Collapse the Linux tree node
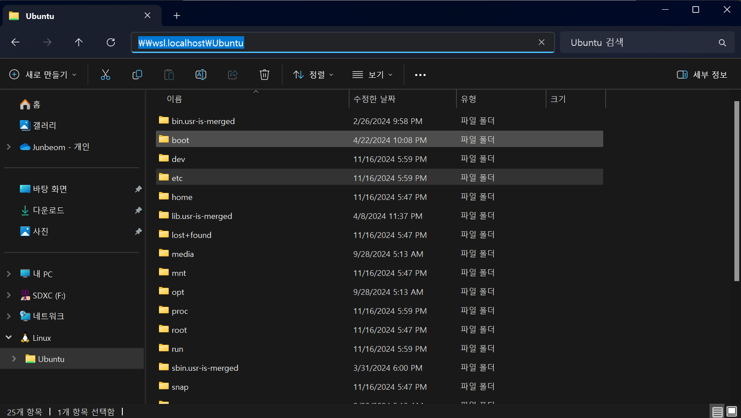 [x=8, y=337]
